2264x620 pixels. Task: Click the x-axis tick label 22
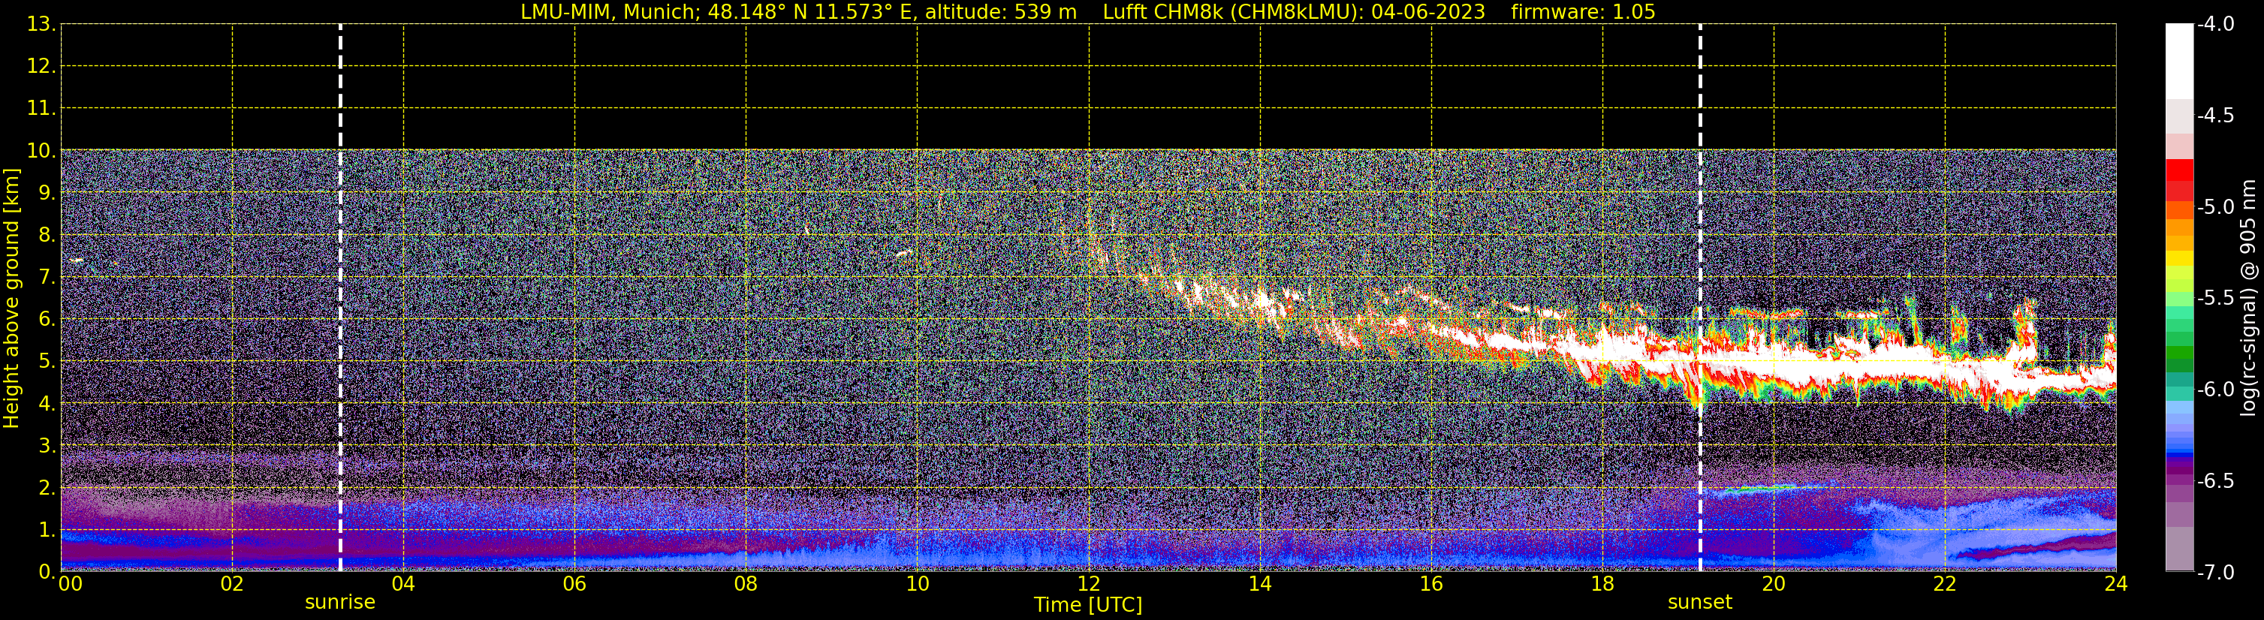point(1945,585)
